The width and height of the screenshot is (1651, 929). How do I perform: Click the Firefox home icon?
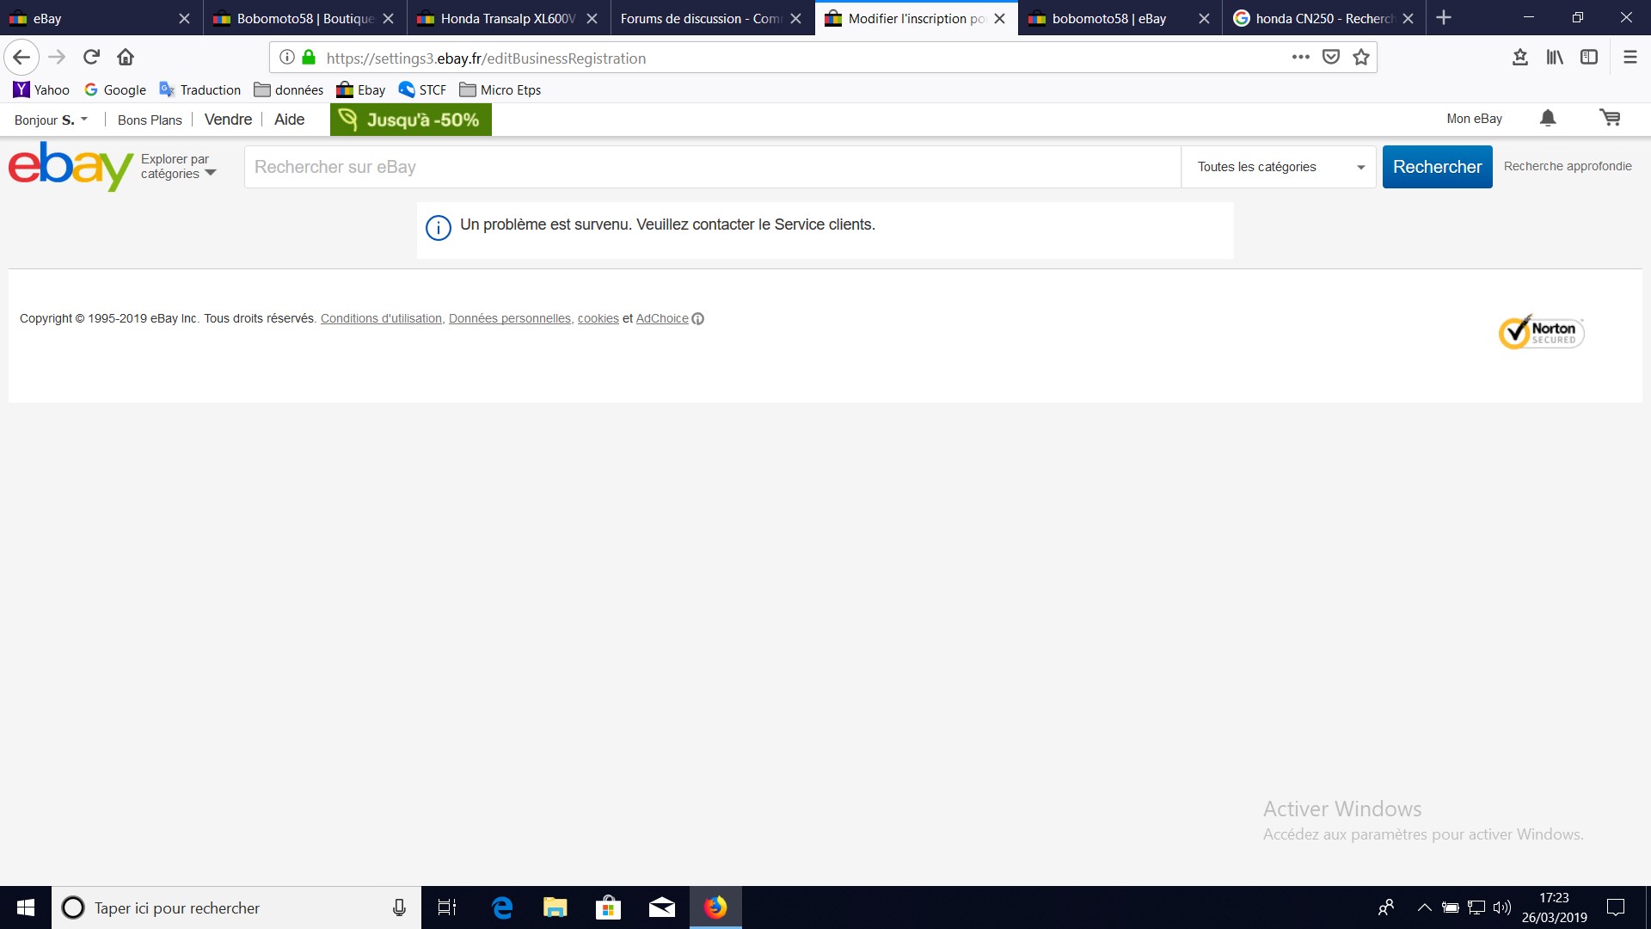(x=126, y=58)
